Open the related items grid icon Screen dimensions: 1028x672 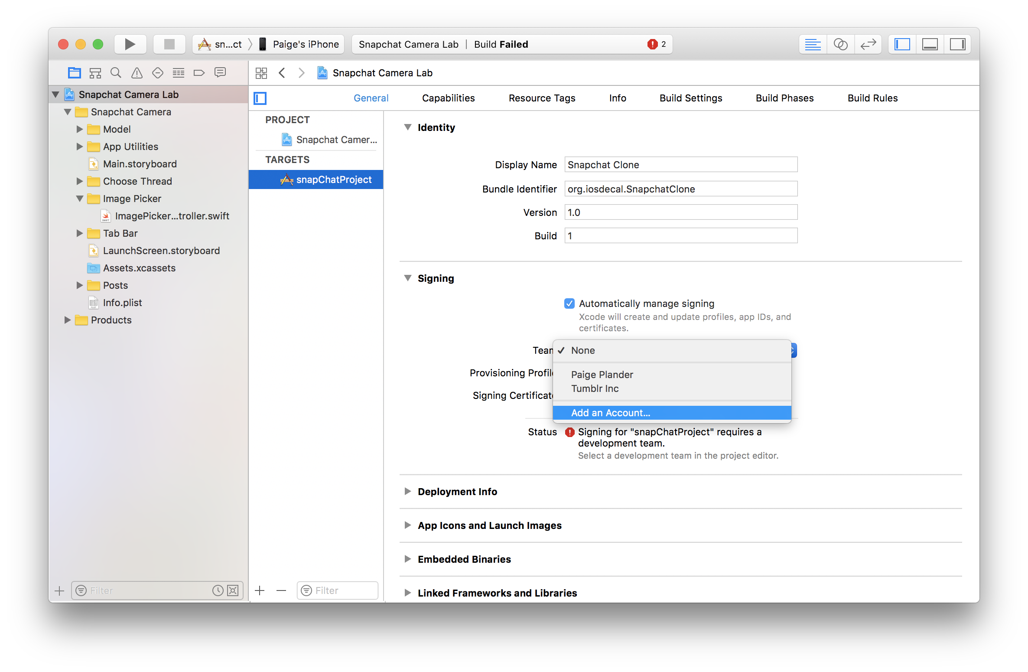click(261, 73)
